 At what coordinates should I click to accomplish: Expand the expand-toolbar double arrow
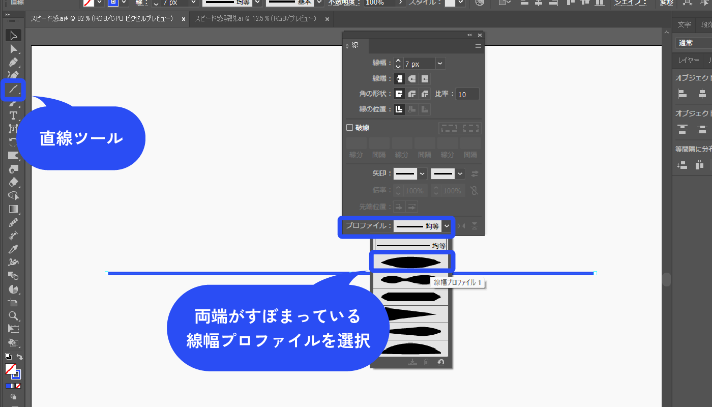click(x=8, y=15)
